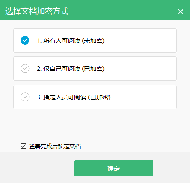Submit encryption choice via 确定

tap(114, 169)
